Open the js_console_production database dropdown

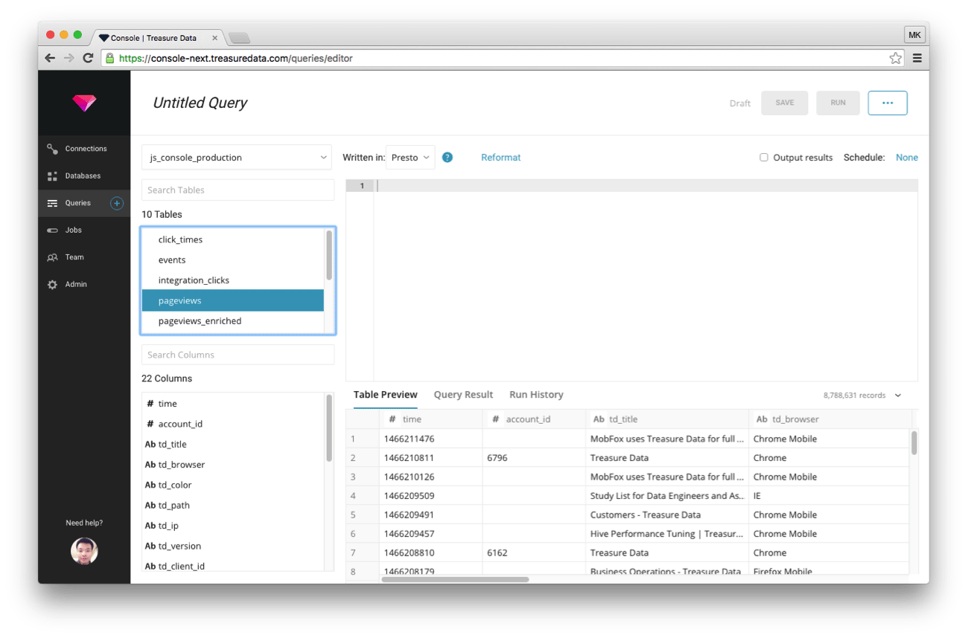(237, 158)
